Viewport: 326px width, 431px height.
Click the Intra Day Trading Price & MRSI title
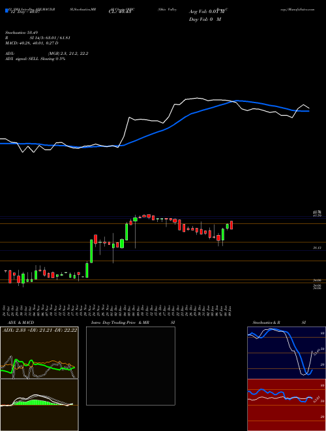(x=133, y=323)
